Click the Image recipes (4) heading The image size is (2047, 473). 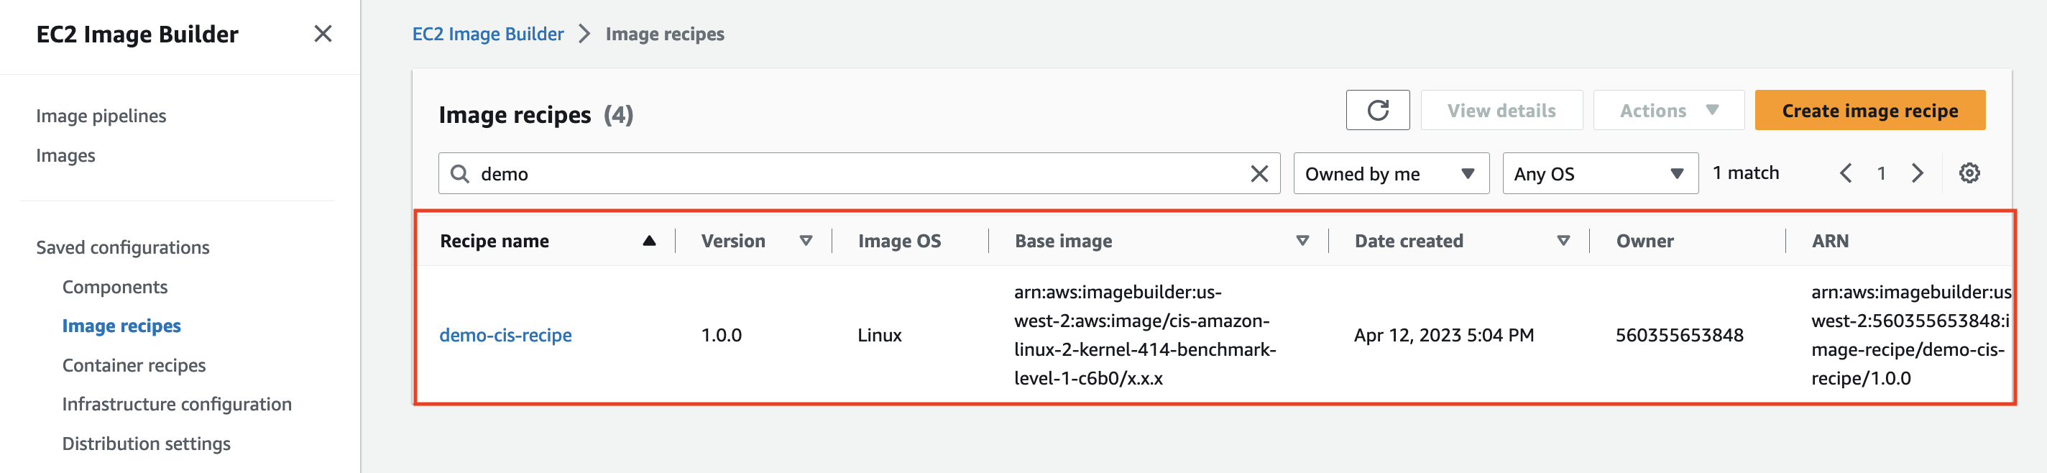pyautogui.click(x=535, y=115)
